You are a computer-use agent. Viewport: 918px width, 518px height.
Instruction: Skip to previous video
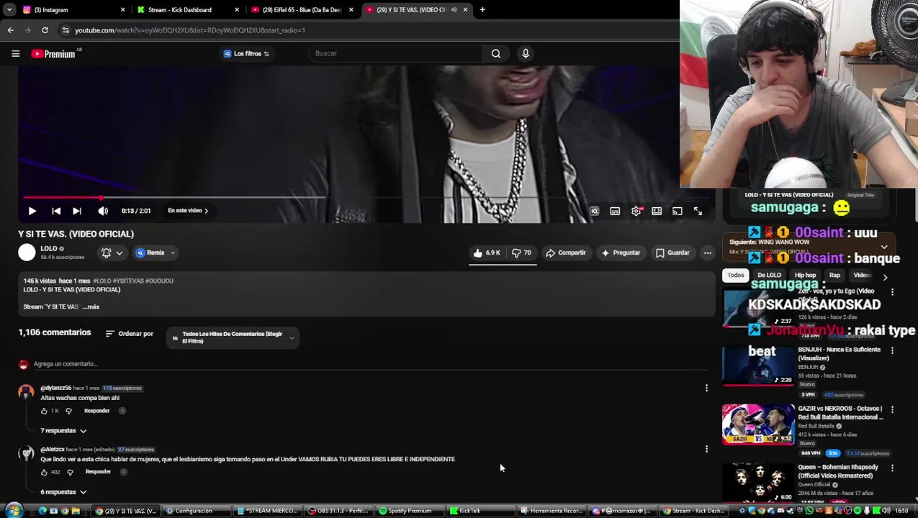[56, 211]
